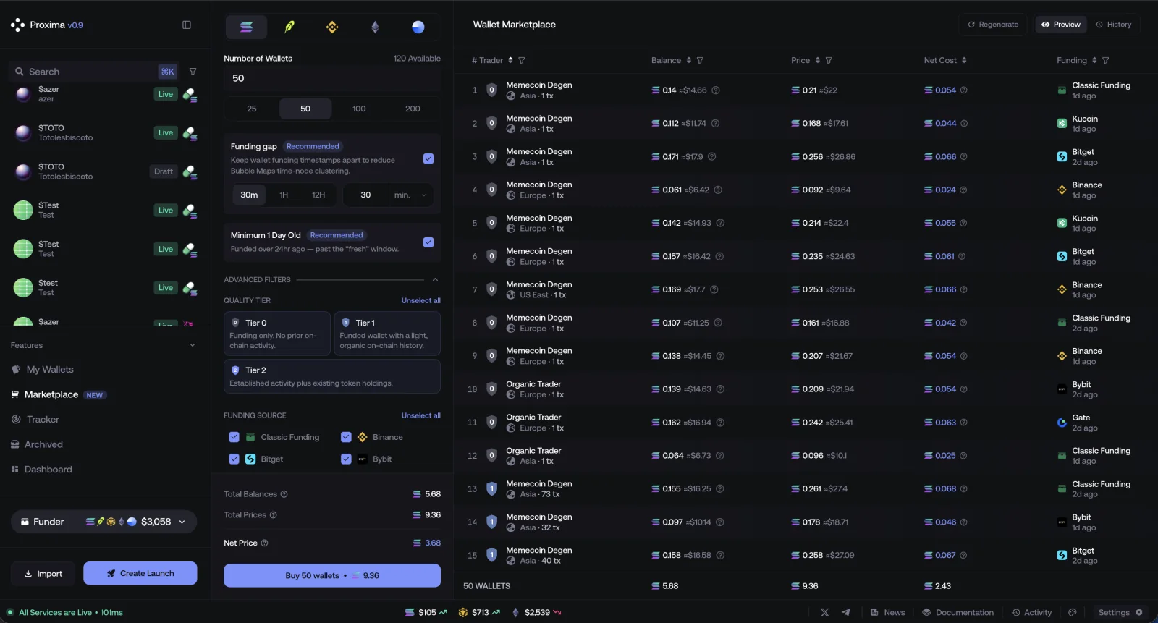Open wallet icon for draft $TOTO launch

pos(190,171)
